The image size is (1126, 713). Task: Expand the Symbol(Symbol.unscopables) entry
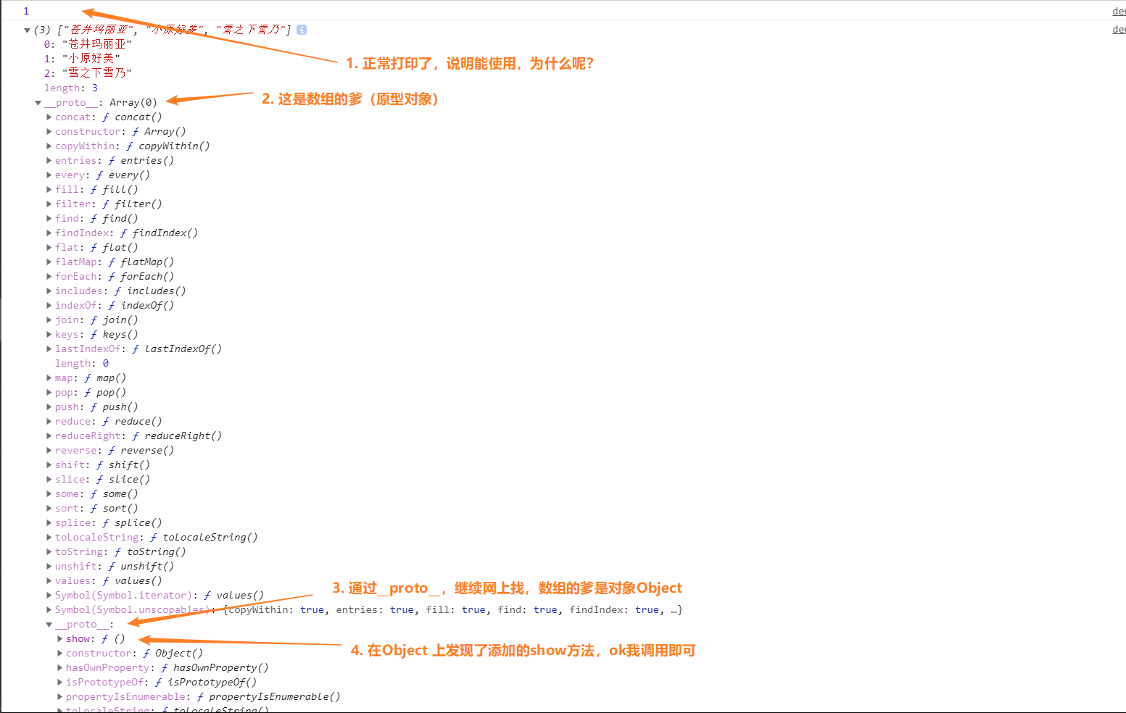pos(49,609)
